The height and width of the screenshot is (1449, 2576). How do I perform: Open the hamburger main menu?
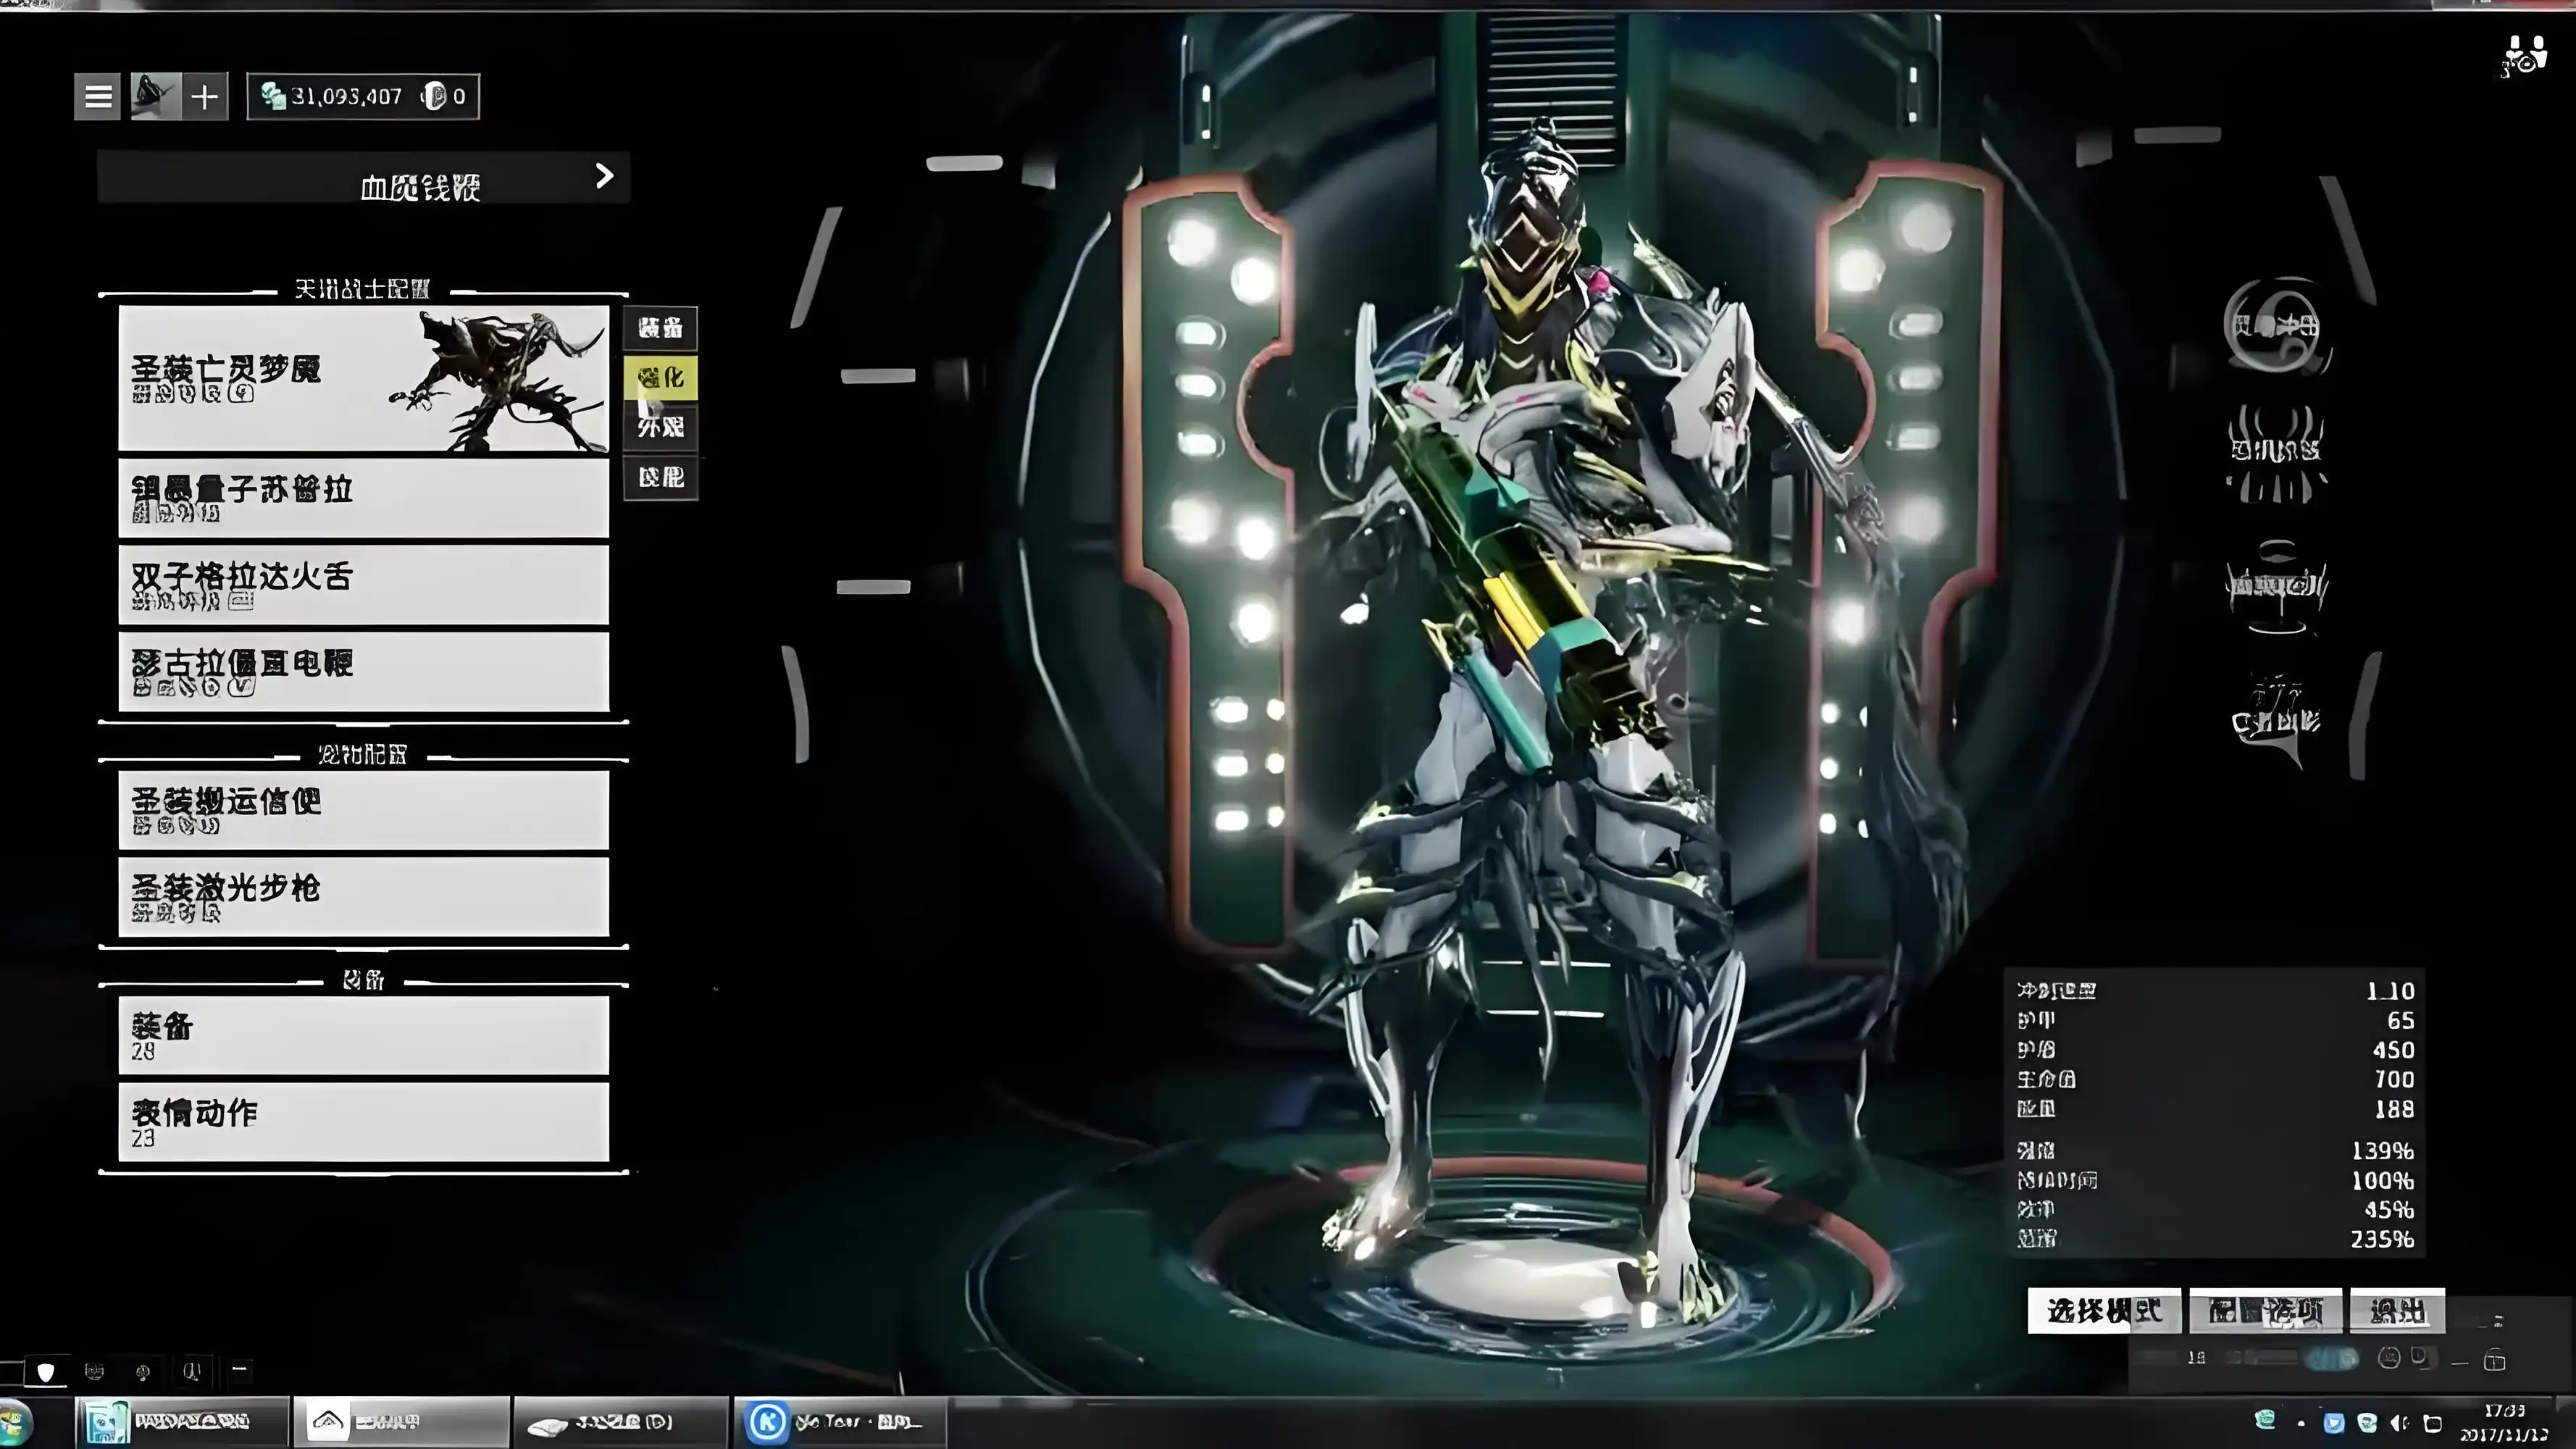click(x=97, y=97)
